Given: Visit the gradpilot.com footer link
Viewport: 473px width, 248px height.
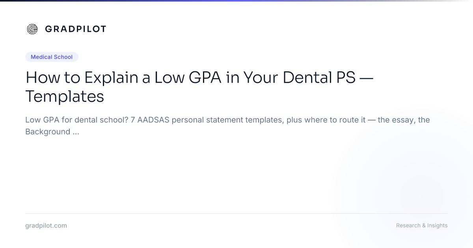Looking at the screenshot, I should [46, 226].
